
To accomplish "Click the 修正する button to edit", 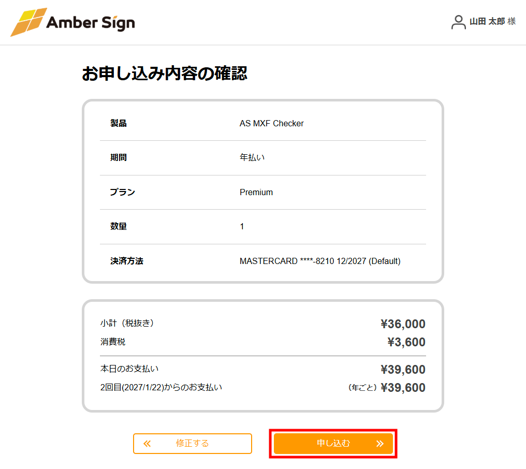I will pos(193,444).
